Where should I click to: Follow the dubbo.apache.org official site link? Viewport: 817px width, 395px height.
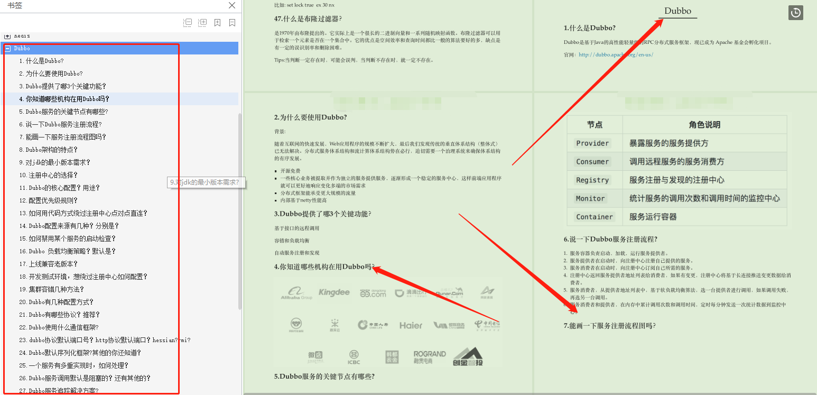coord(616,54)
